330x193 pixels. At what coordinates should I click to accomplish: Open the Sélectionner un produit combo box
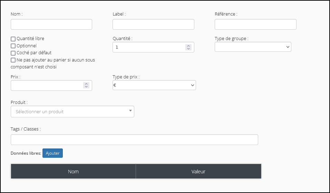pyautogui.click(x=72, y=112)
